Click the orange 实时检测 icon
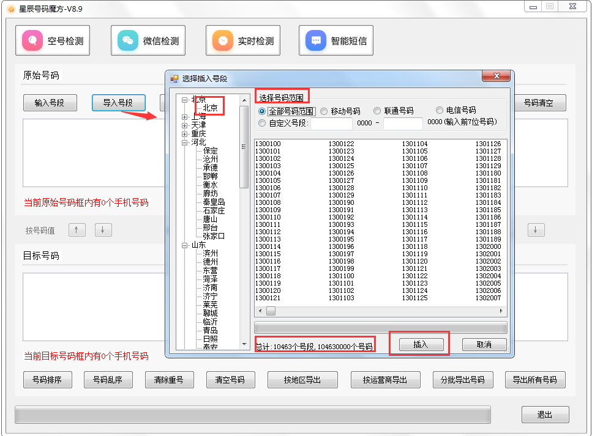The image size is (592, 436). 222,40
